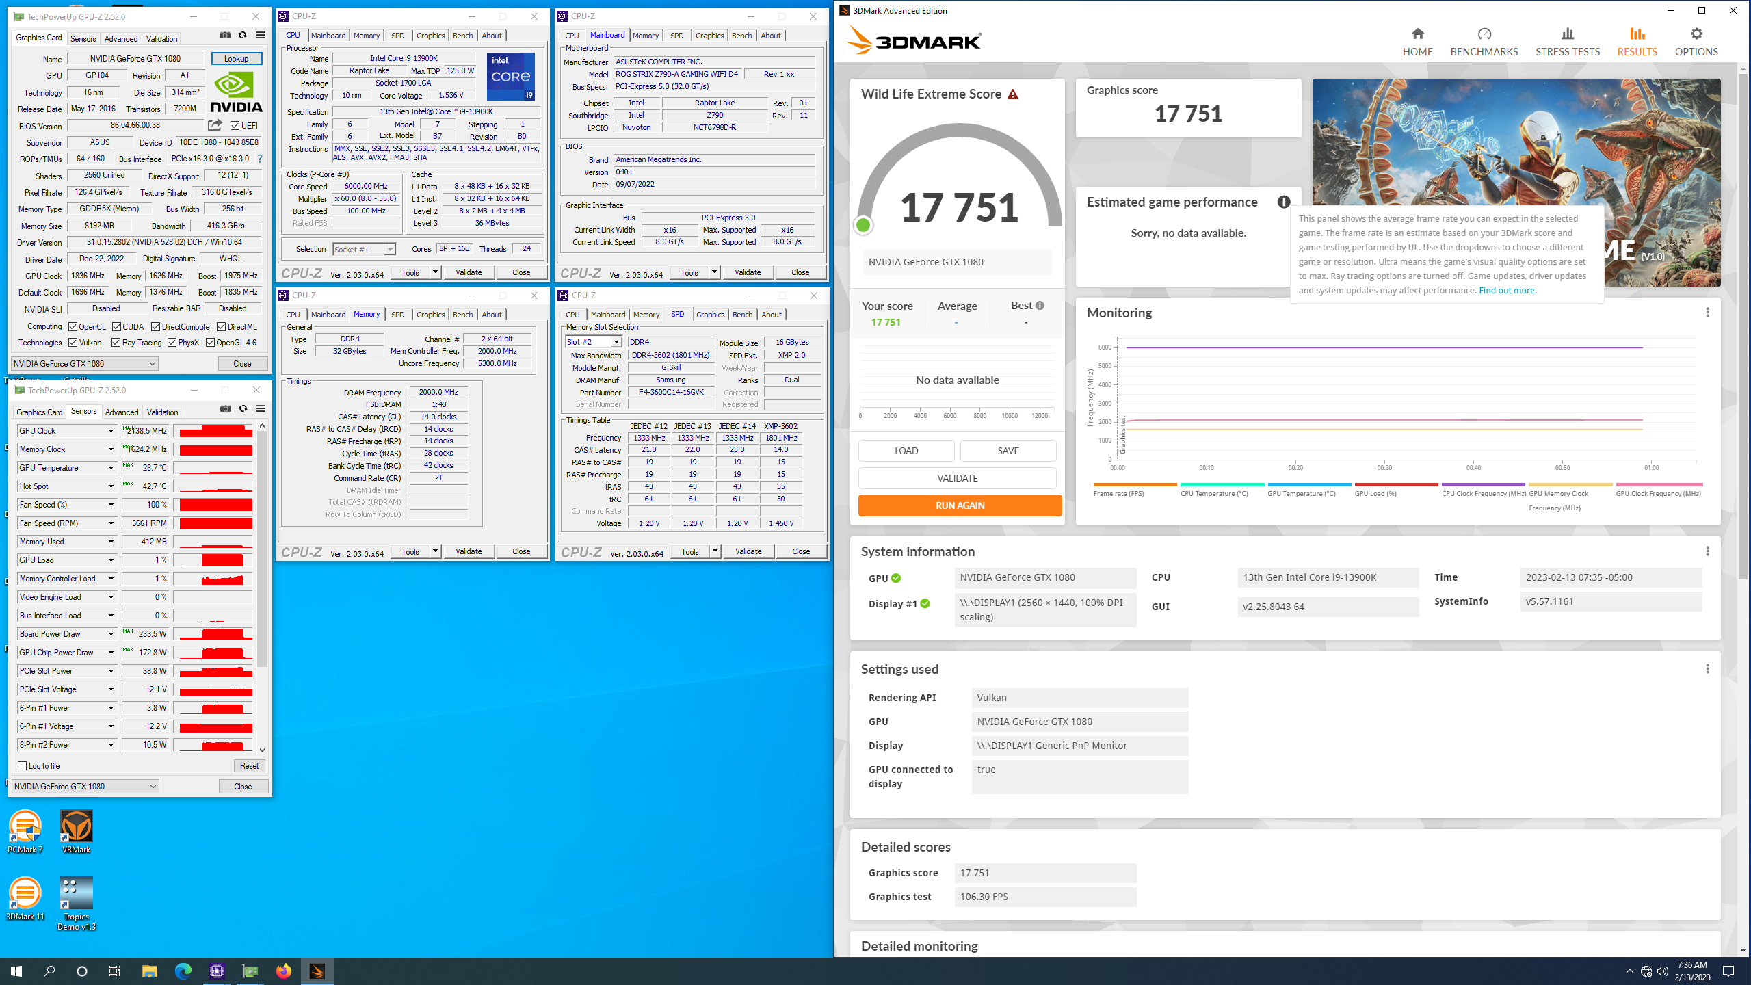Click the warning icon beside Wild Life Extreme Score

click(1013, 94)
